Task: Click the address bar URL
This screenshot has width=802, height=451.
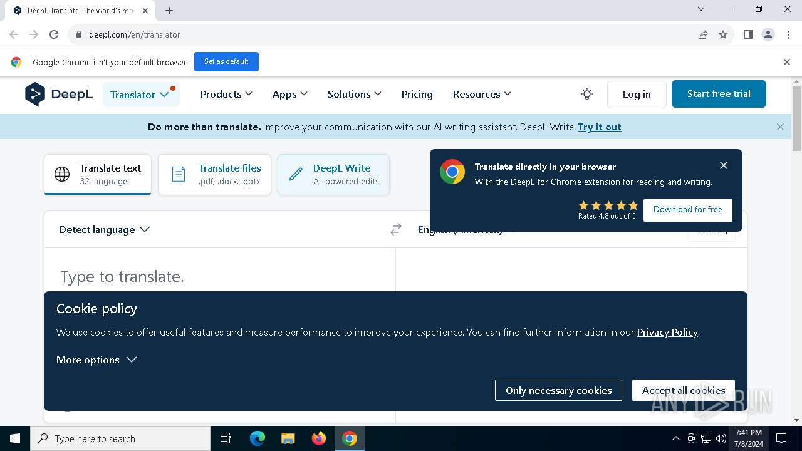Action: 135,34
